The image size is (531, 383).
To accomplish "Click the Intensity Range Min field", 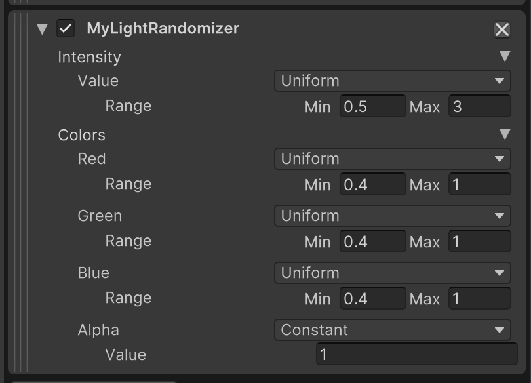I will (x=372, y=107).
